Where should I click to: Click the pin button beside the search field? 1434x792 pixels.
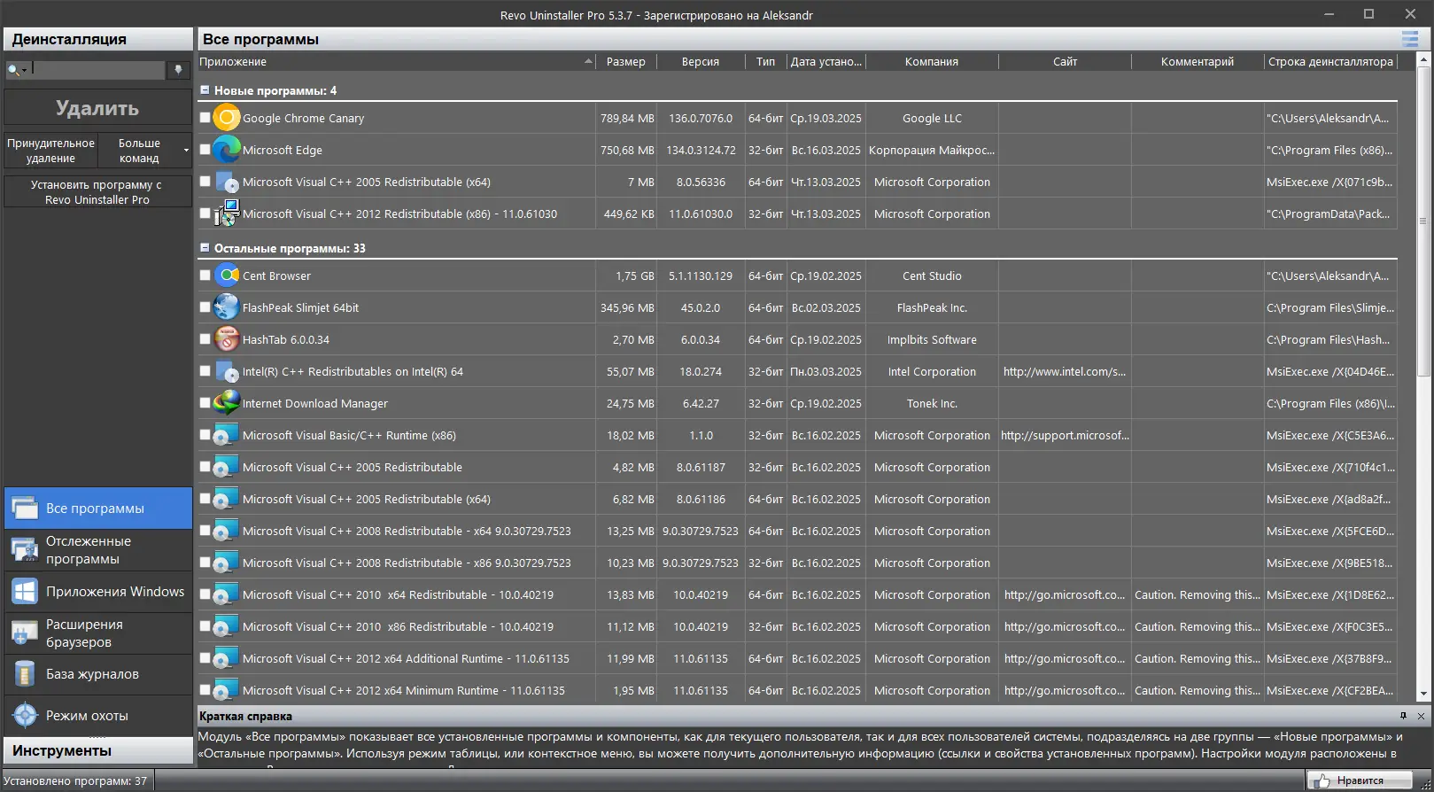tap(178, 69)
